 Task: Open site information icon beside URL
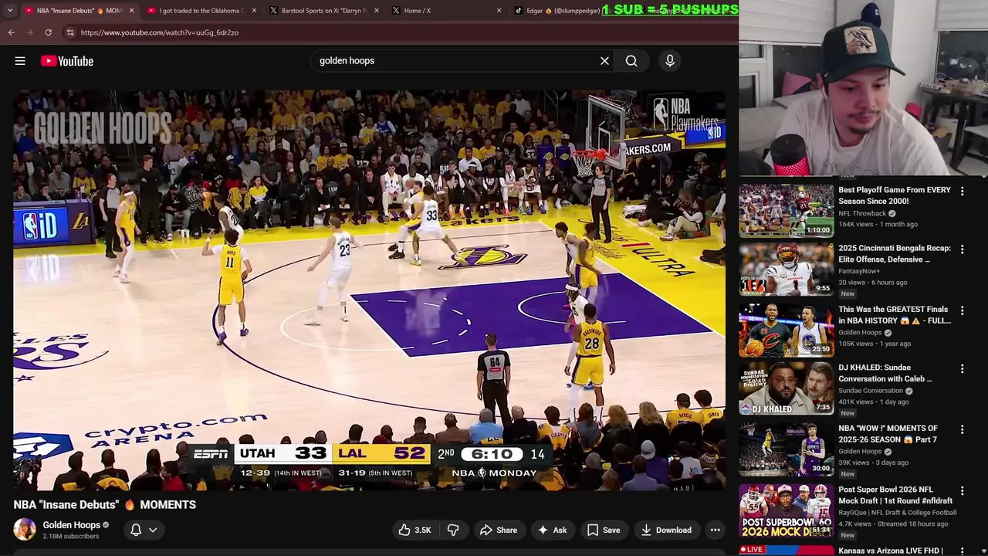(70, 32)
